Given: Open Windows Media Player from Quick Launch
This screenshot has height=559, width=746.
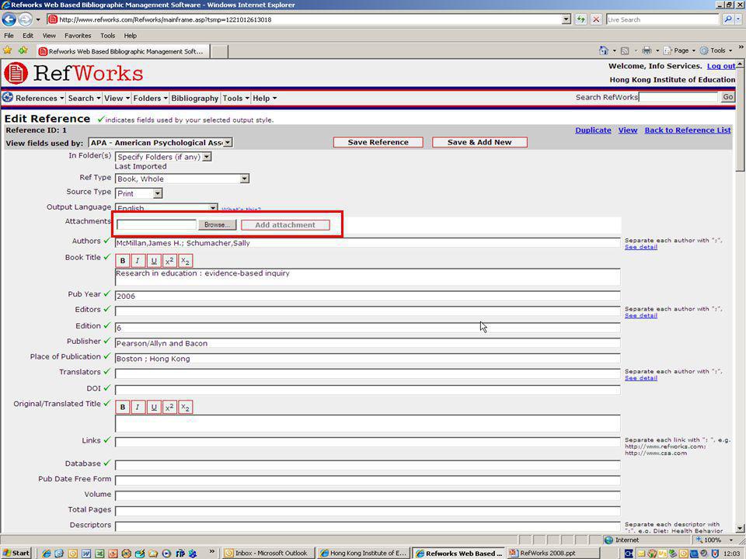Looking at the screenshot, I should pos(166,554).
